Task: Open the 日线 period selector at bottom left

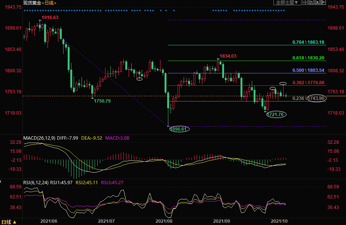Action: tap(9, 222)
